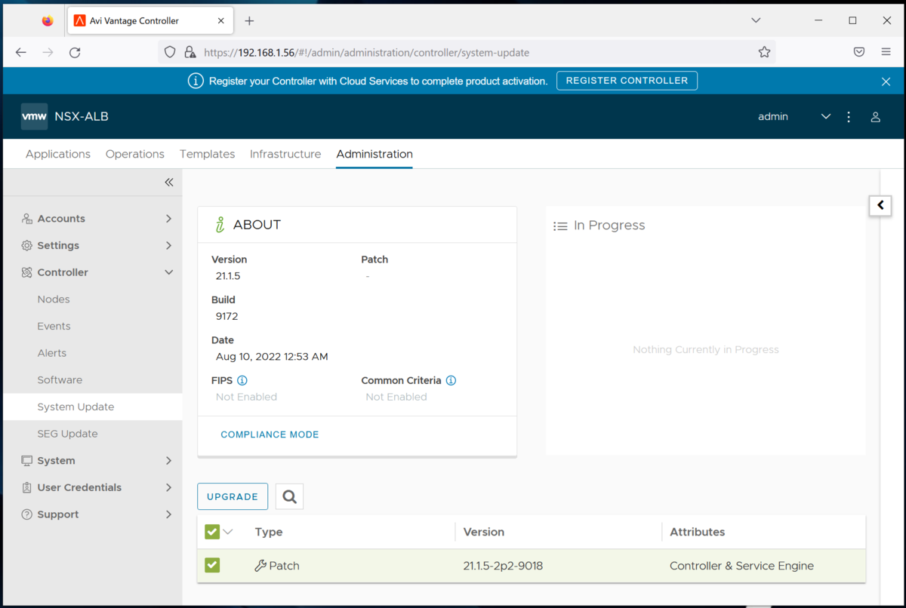Click the System monitor icon in sidebar
Image resolution: width=906 pixels, height=608 pixels.
click(27, 461)
